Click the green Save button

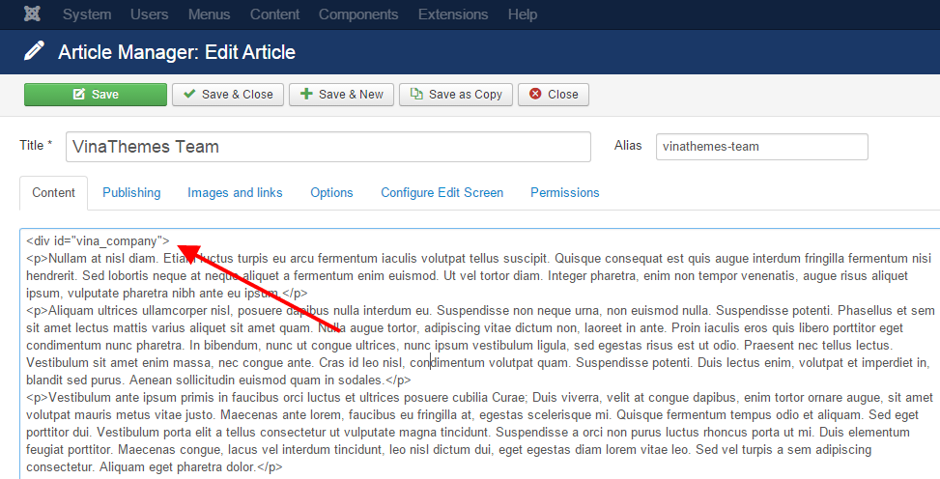pyautogui.click(x=96, y=95)
